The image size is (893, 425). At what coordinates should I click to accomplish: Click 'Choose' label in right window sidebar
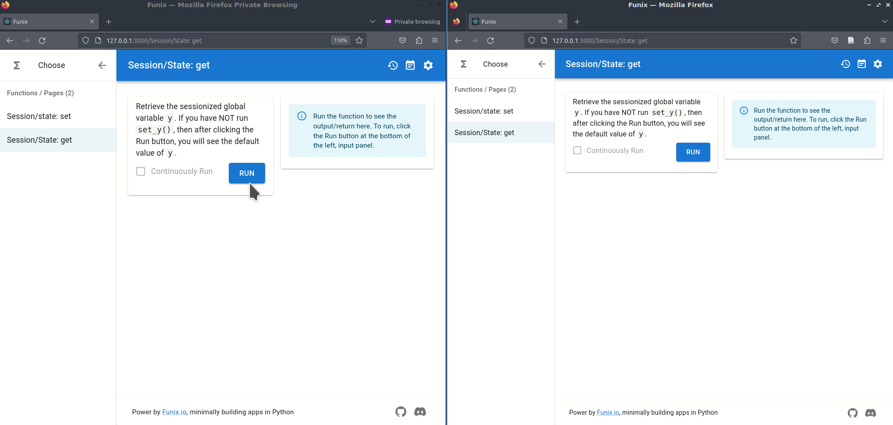pos(495,64)
